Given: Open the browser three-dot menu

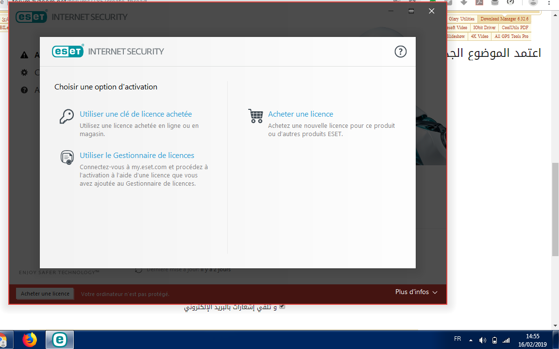Looking at the screenshot, I should pos(549,2).
